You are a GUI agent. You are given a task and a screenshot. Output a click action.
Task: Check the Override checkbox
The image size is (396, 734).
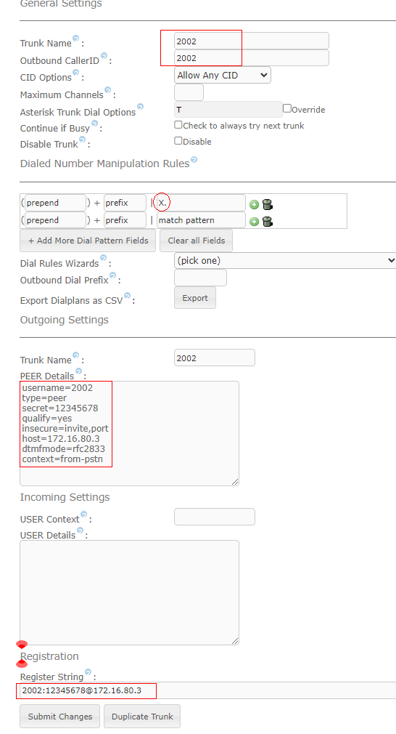pos(287,108)
